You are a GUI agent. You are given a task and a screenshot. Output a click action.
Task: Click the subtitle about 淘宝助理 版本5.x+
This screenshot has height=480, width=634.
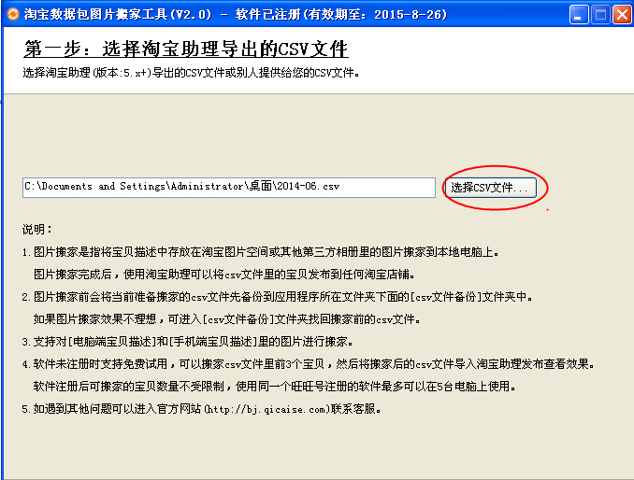coord(191,73)
